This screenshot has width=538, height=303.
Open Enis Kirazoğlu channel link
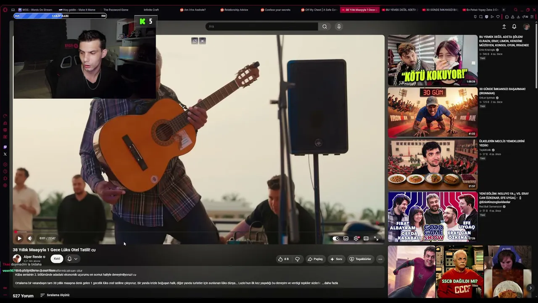[487, 50]
